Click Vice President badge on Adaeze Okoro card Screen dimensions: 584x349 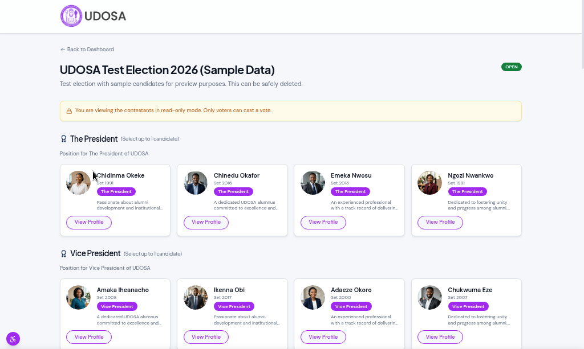[x=351, y=307]
